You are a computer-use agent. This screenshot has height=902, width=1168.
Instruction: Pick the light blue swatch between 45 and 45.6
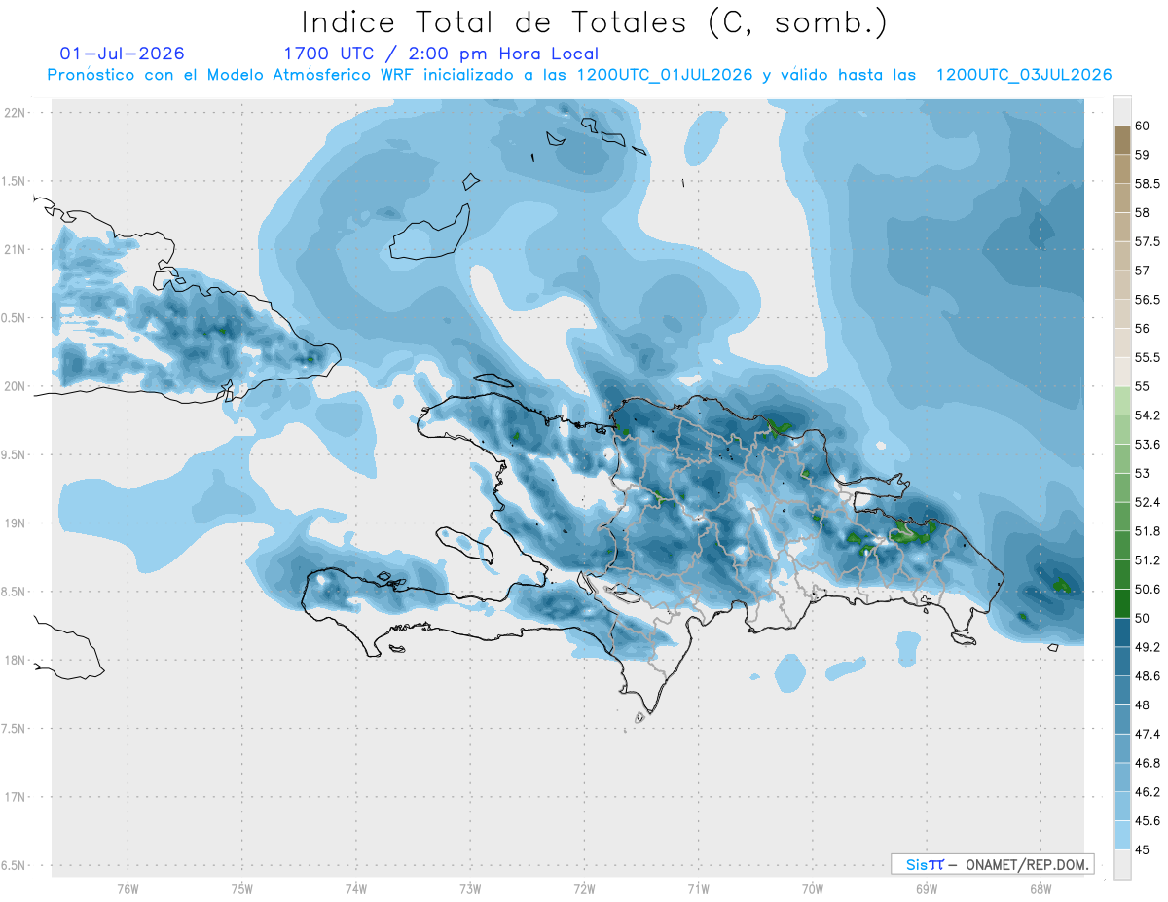1122,835
